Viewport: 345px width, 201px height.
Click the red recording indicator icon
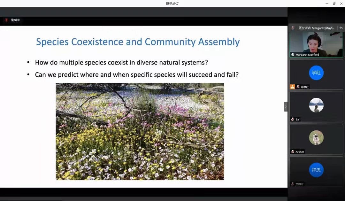[6, 20]
